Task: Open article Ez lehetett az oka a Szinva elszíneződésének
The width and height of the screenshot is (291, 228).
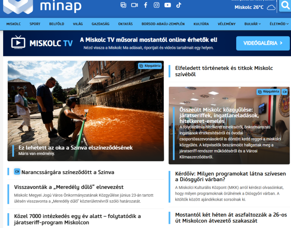Action: click(x=76, y=148)
